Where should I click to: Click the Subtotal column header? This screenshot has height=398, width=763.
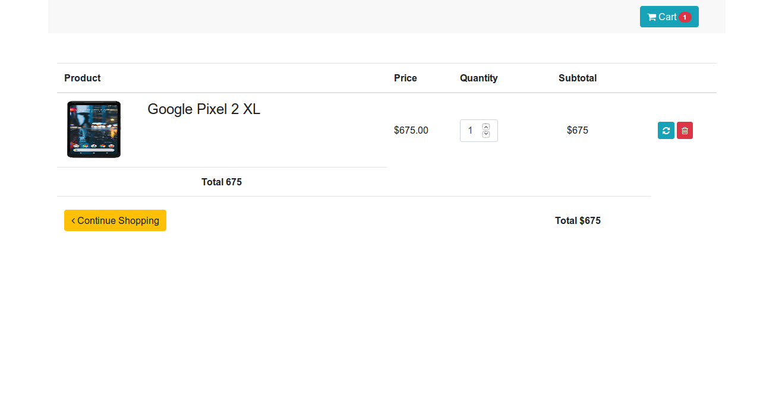[x=577, y=78]
